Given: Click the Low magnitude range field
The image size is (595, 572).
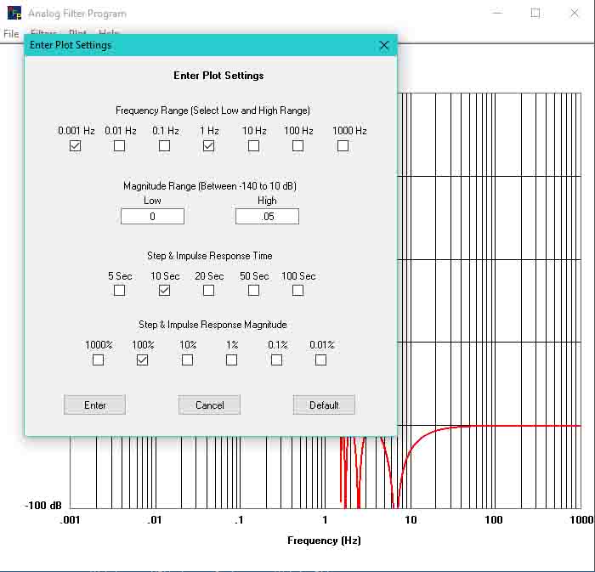Looking at the screenshot, I should (152, 216).
